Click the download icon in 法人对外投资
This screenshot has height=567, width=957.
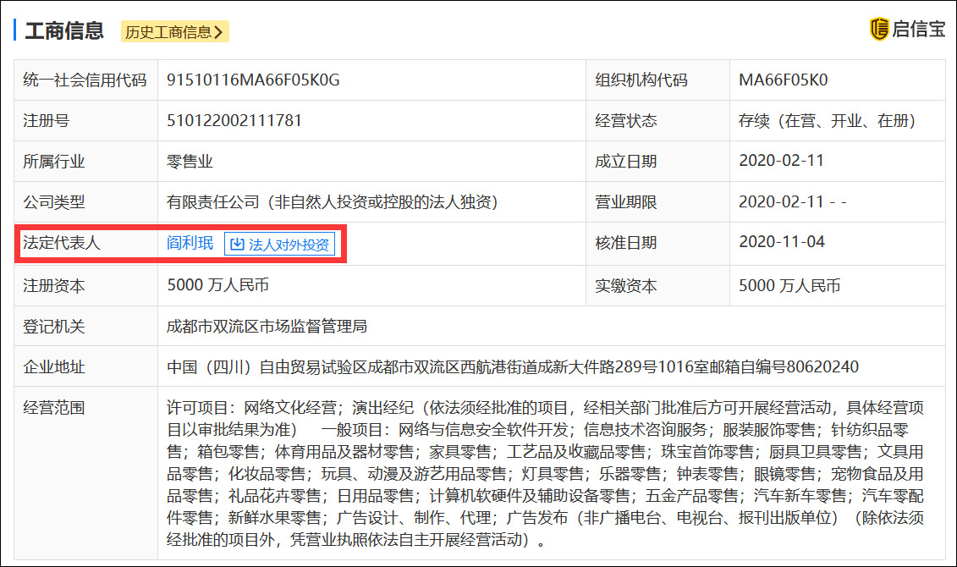point(238,244)
